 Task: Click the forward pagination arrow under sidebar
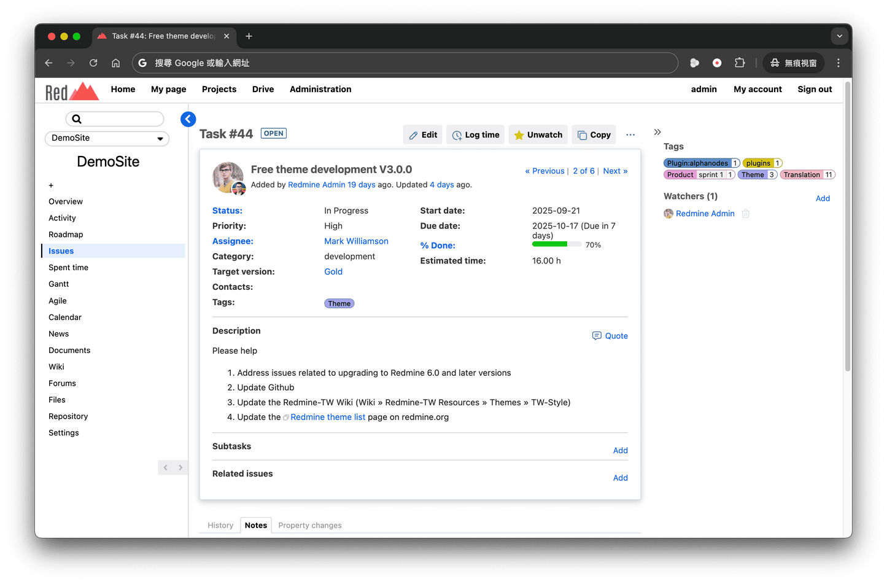click(181, 467)
